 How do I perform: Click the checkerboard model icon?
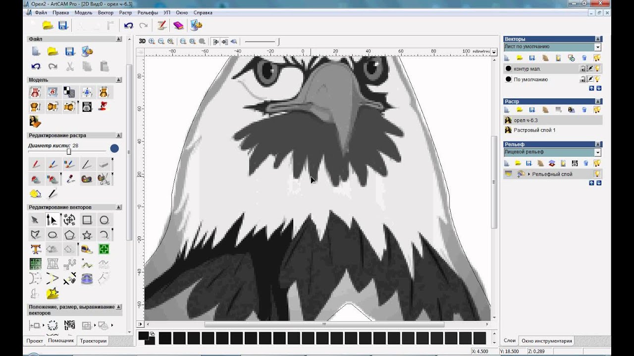point(70,92)
